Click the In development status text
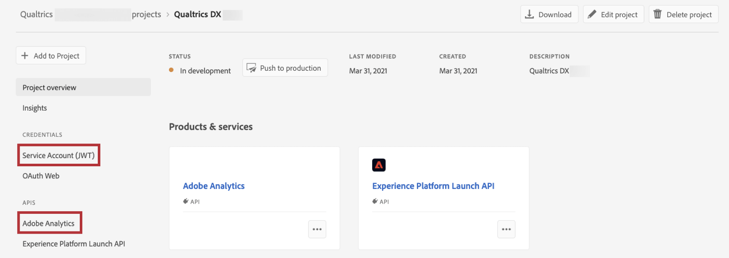729x258 pixels. (x=205, y=71)
